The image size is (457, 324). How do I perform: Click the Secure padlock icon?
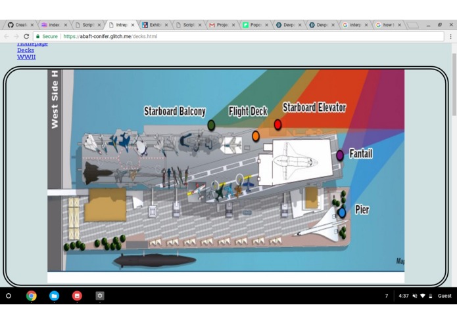click(37, 36)
